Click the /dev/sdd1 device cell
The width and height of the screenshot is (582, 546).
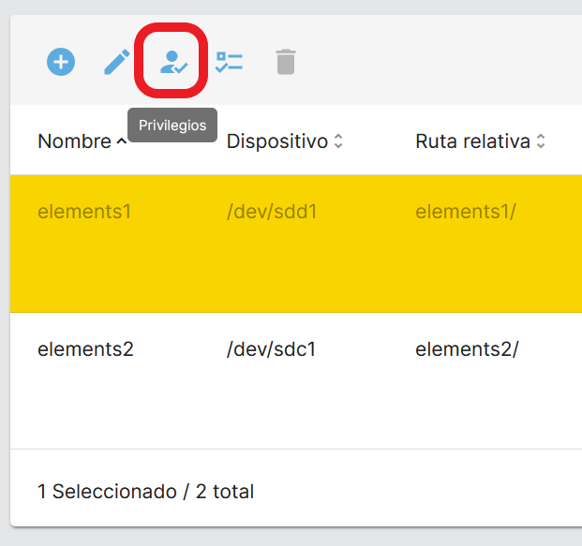point(272,212)
